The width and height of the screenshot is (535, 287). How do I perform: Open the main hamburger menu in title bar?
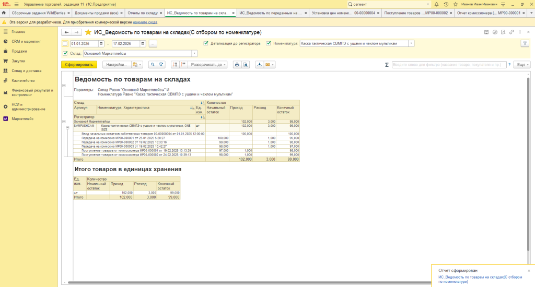pyautogui.click(x=16, y=4)
